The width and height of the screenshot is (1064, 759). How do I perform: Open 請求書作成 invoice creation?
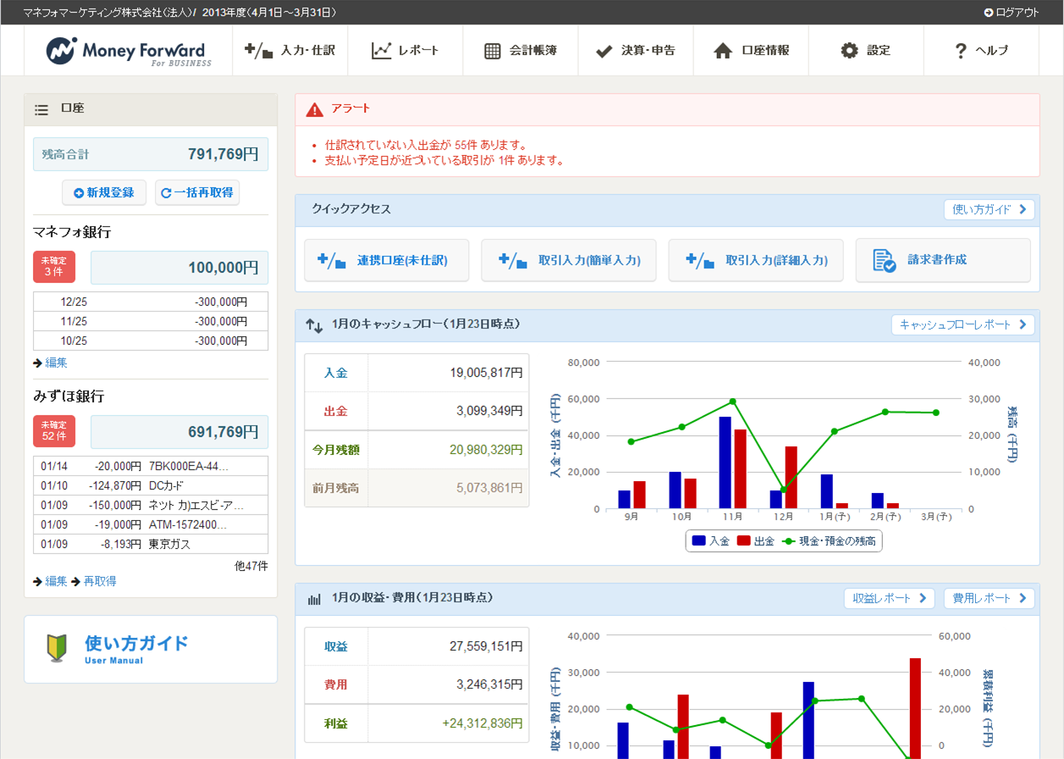click(943, 260)
